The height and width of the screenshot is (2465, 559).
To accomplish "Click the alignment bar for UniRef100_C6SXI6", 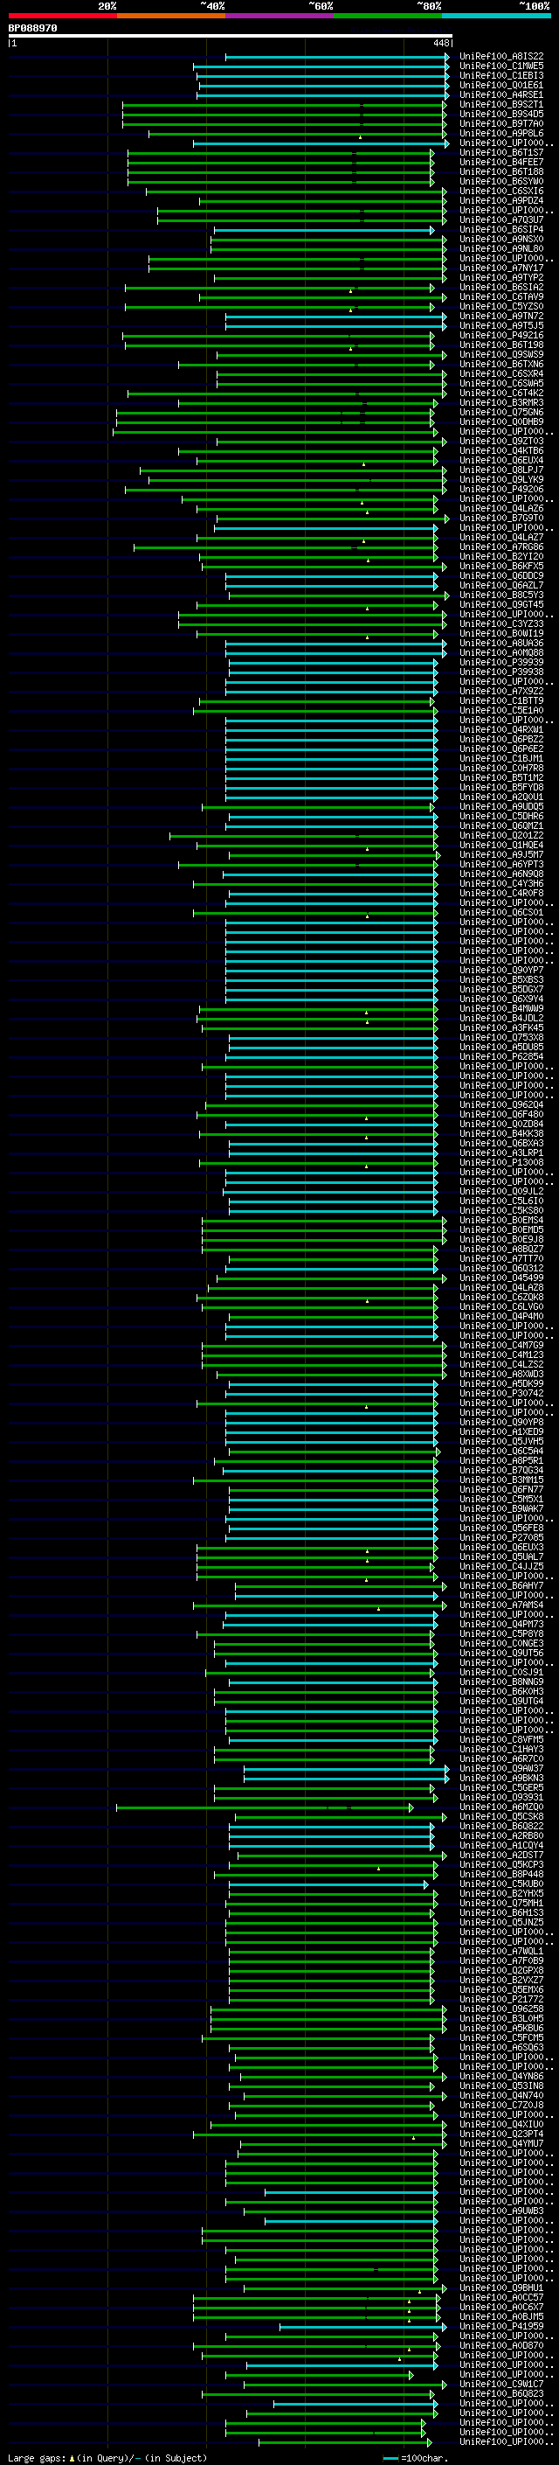I will pyautogui.click(x=296, y=191).
